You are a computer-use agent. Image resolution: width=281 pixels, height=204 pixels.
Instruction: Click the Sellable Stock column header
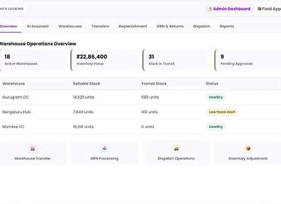click(87, 84)
